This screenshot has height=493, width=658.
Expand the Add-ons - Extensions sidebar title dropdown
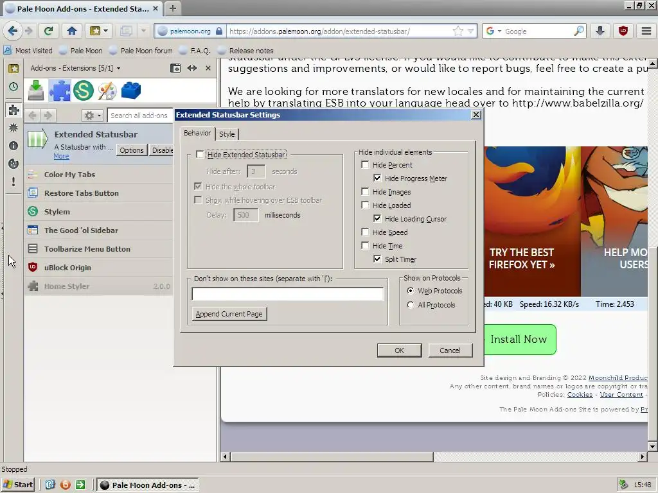pyautogui.click(x=118, y=68)
